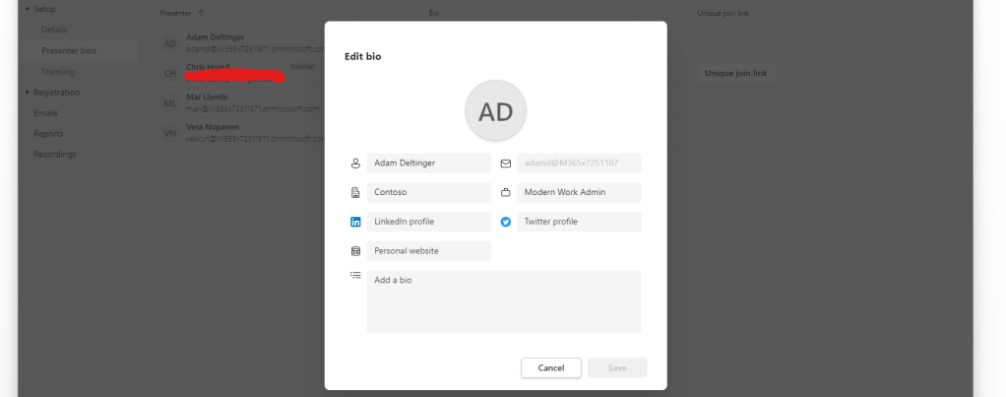Collapse the Setup section in the sidebar
The width and height of the screenshot is (1006, 397).
pos(28,9)
